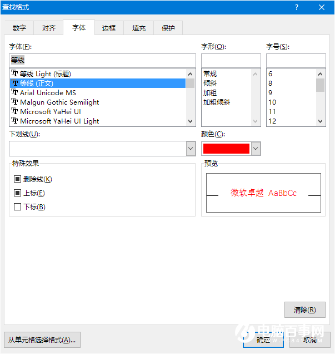Viewport: 335px width, 354px height.
Task: Enable the 下标 subscript checkbox
Action: pyautogui.click(x=17, y=207)
